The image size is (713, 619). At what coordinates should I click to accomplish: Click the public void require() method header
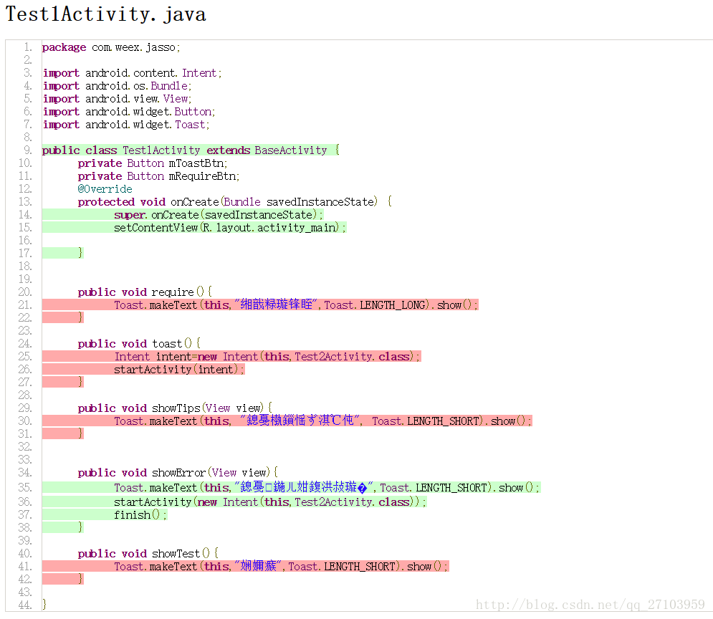coord(145,292)
